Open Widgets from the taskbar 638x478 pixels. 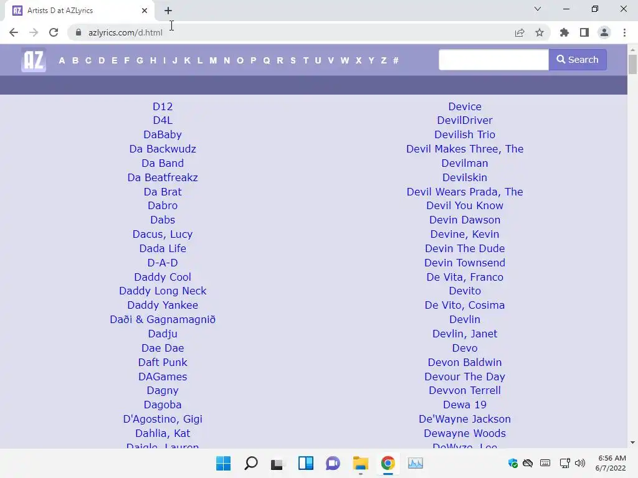click(305, 463)
